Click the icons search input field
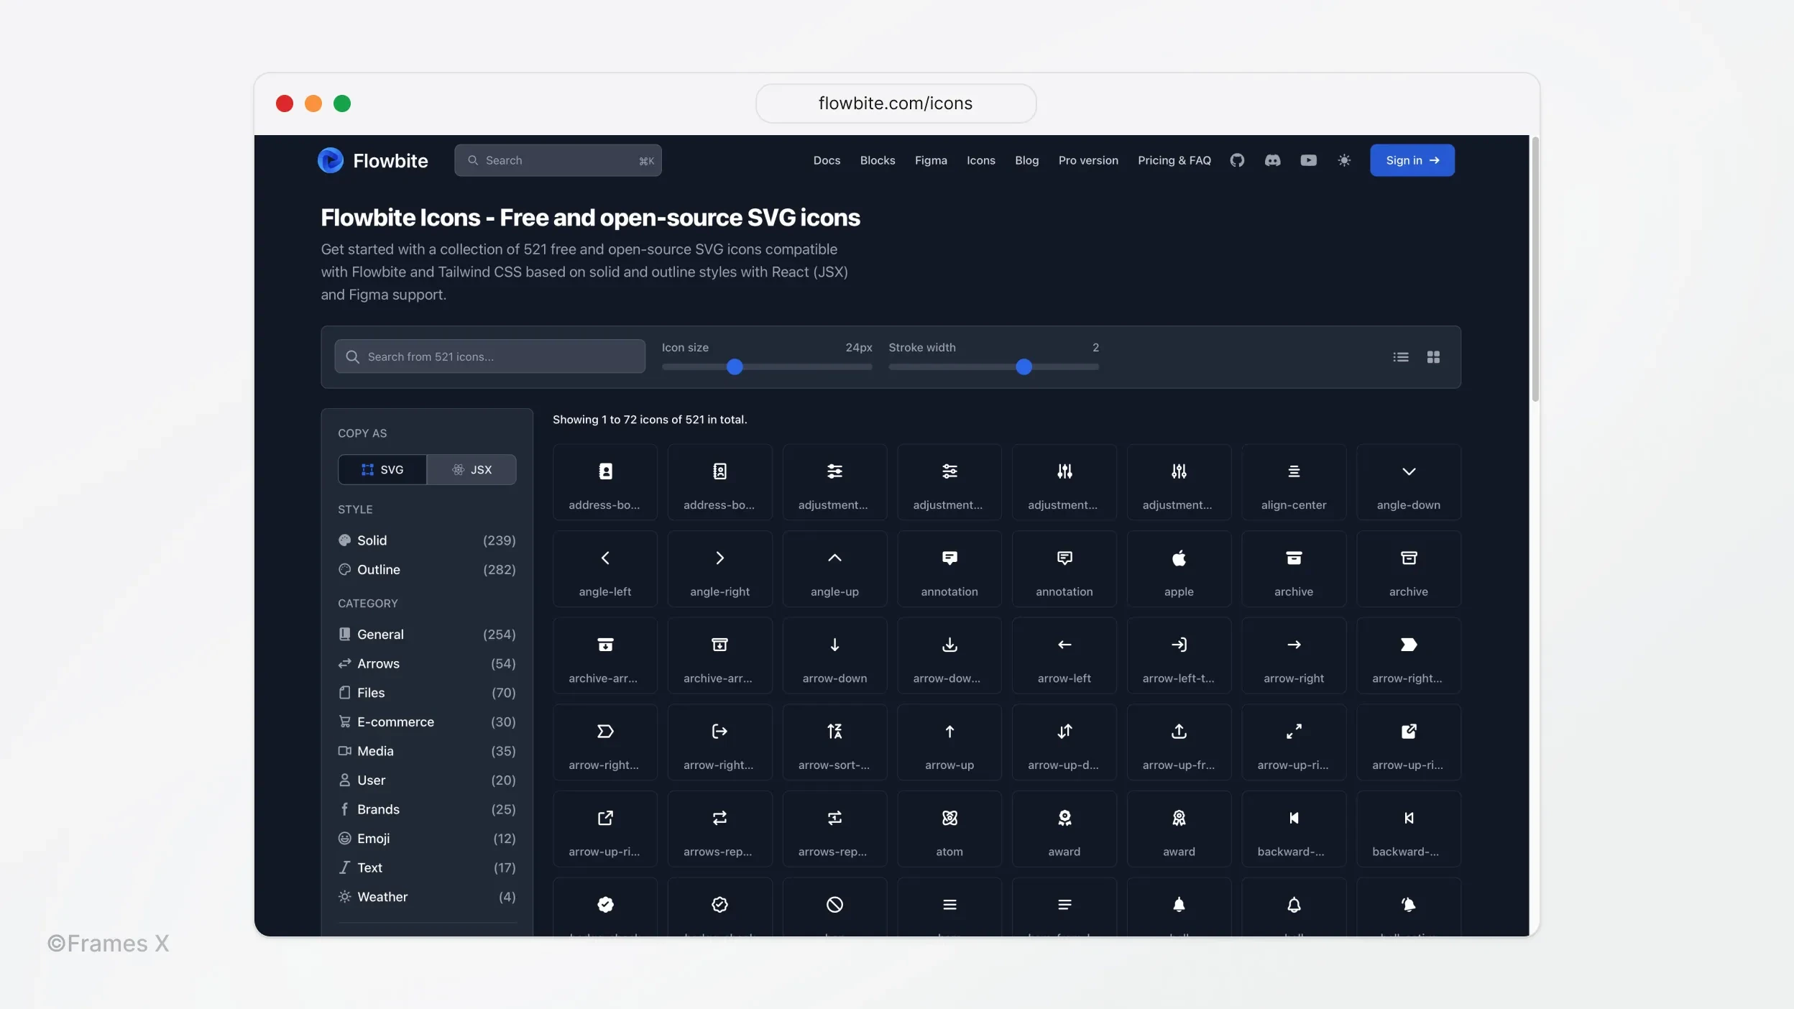 tap(489, 357)
